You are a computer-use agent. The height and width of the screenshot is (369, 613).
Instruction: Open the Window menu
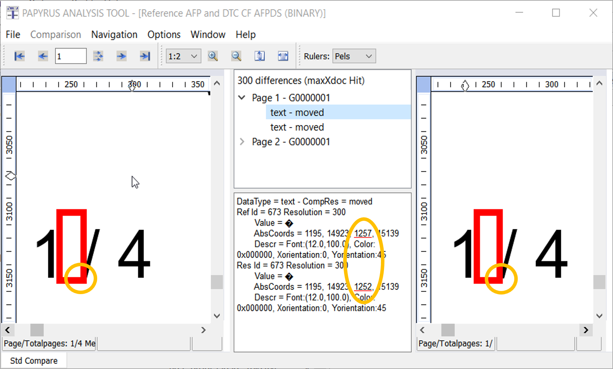(208, 35)
